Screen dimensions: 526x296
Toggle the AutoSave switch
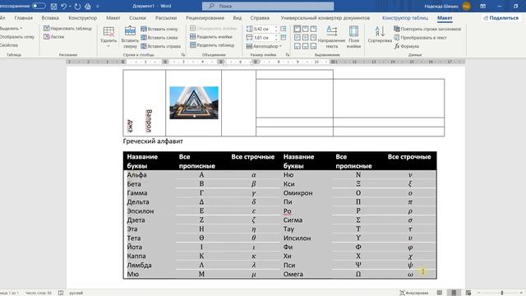(39, 6)
